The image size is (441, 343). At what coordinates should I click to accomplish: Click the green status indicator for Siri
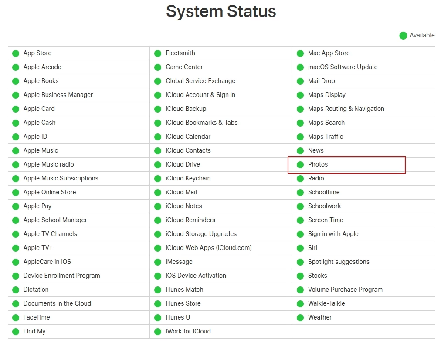click(300, 248)
